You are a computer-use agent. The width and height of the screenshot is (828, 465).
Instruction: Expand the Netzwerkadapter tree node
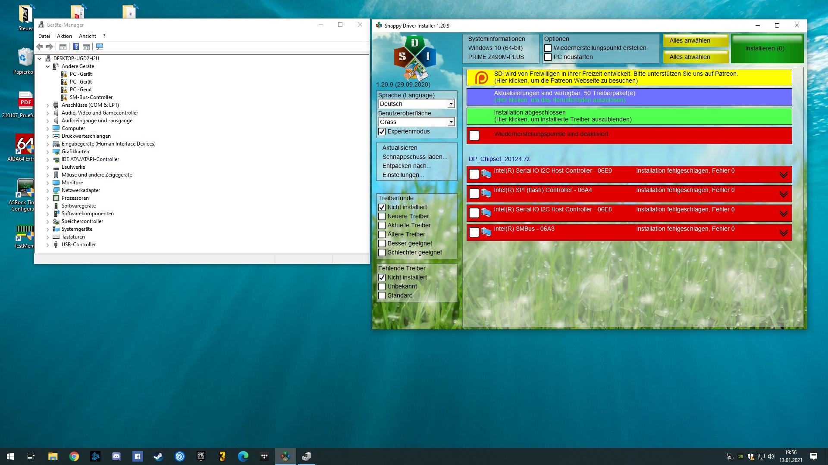coord(48,190)
